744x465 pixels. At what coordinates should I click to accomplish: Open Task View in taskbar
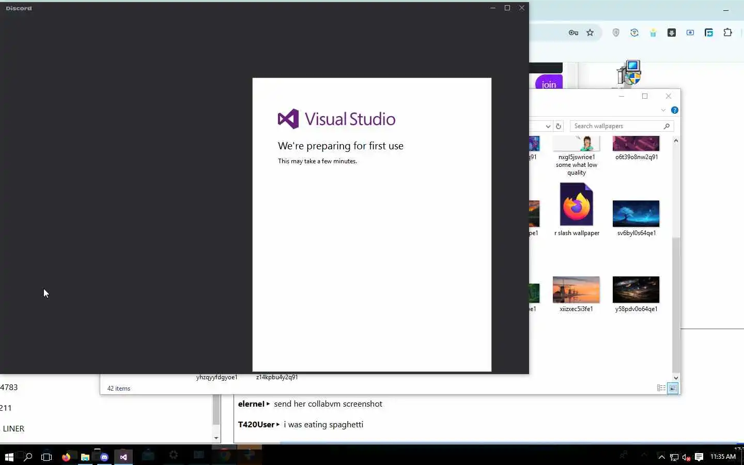click(47, 457)
